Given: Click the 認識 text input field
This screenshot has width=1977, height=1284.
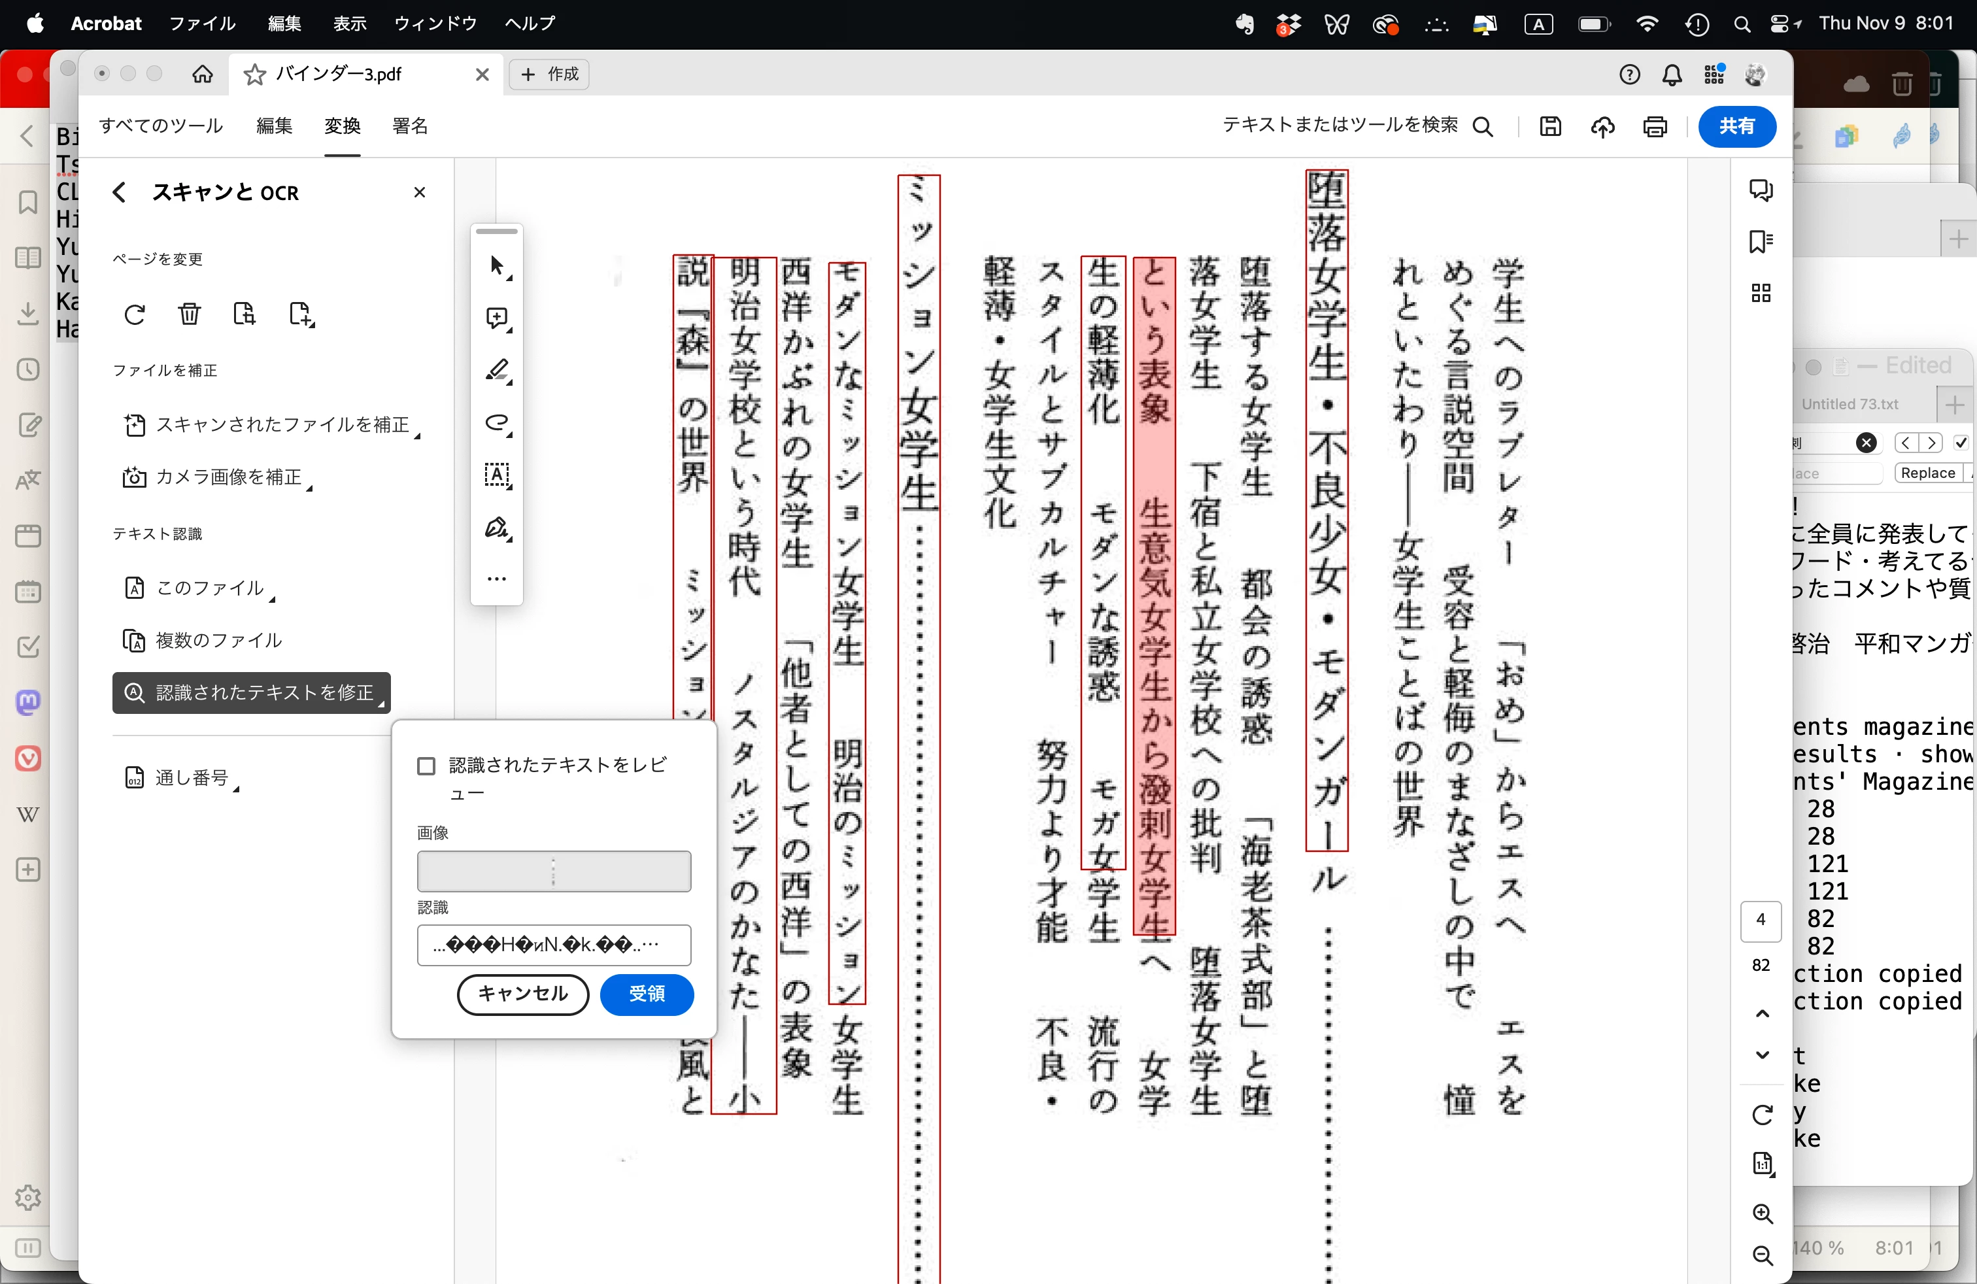Looking at the screenshot, I should (553, 945).
